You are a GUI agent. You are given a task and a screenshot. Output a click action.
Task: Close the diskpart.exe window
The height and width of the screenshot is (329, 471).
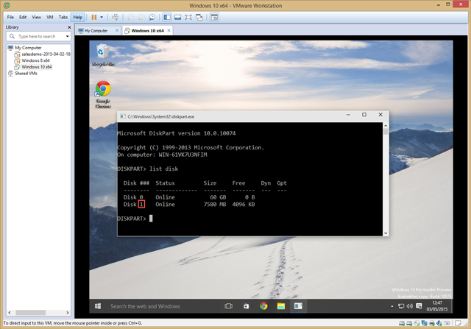[380, 115]
